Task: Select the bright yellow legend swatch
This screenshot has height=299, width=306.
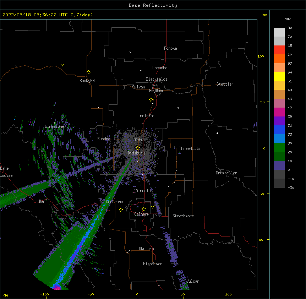Action: (279, 76)
